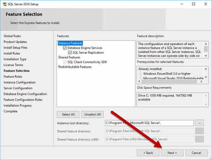Screen dimensions: 212x160
Task: Click the Shared feature directory field
Action: (149, 131)
